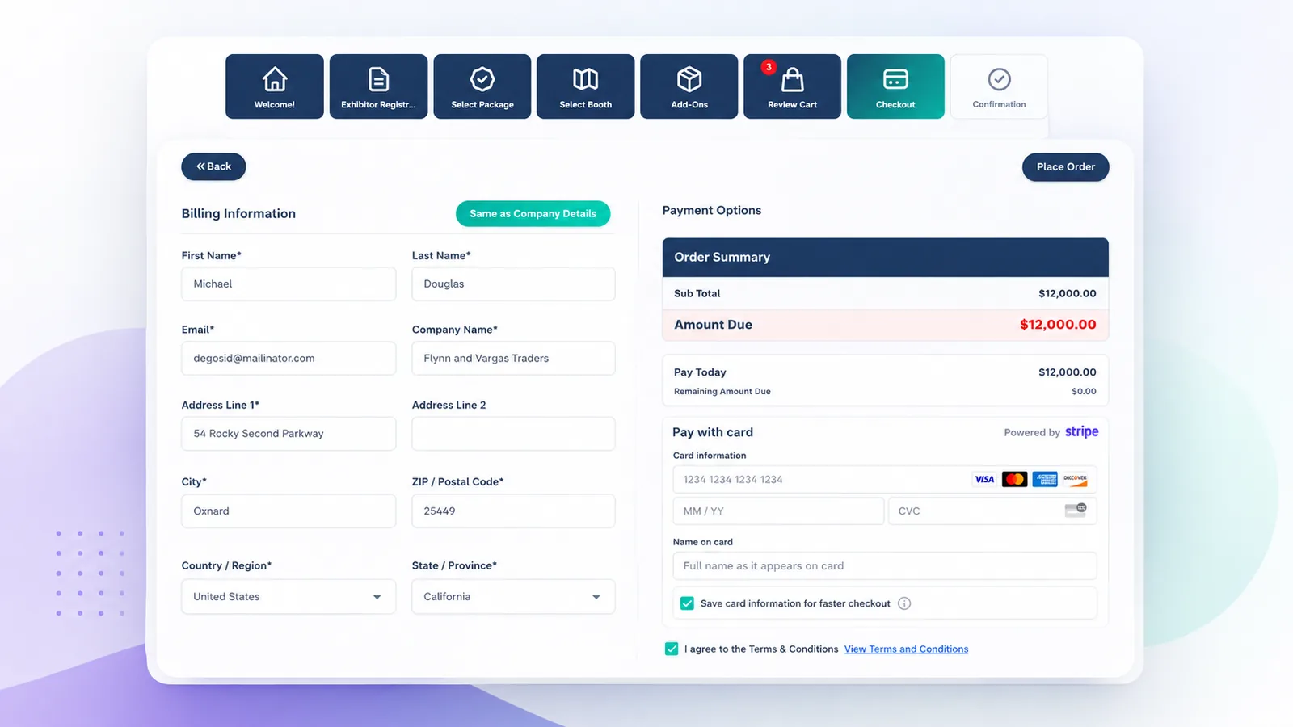Viewport: 1293px width, 727px height.
Task: Toggle Save card information checkbox
Action: pyautogui.click(x=688, y=603)
